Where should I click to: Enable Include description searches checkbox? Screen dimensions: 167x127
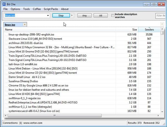click(113, 16)
